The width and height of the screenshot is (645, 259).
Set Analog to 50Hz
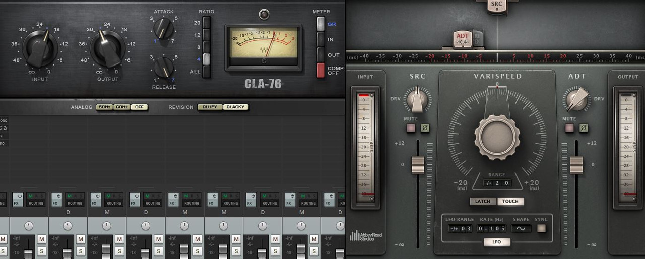click(x=104, y=107)
